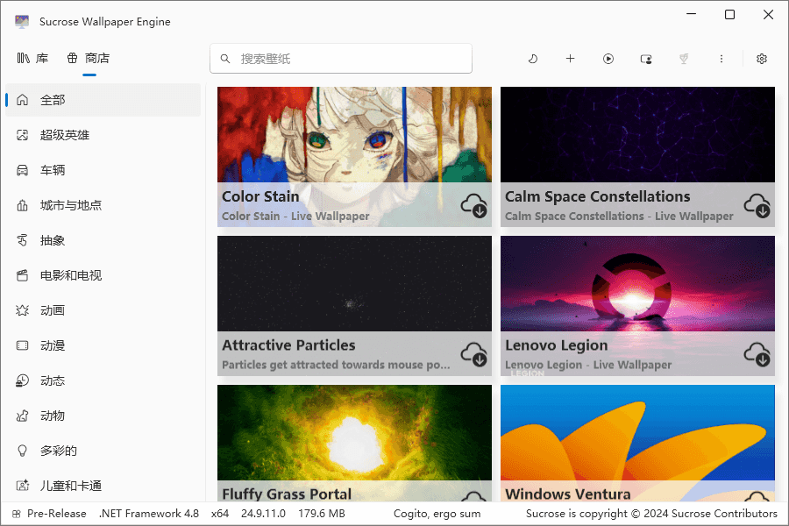Screen dimensions: 789x526
Task: Click the plus icon to add wallpaper
Action: coord(570,59)
